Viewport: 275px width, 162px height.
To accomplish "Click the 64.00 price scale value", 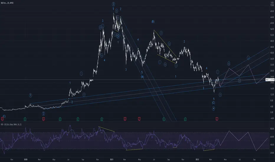I will pos(272,17).
